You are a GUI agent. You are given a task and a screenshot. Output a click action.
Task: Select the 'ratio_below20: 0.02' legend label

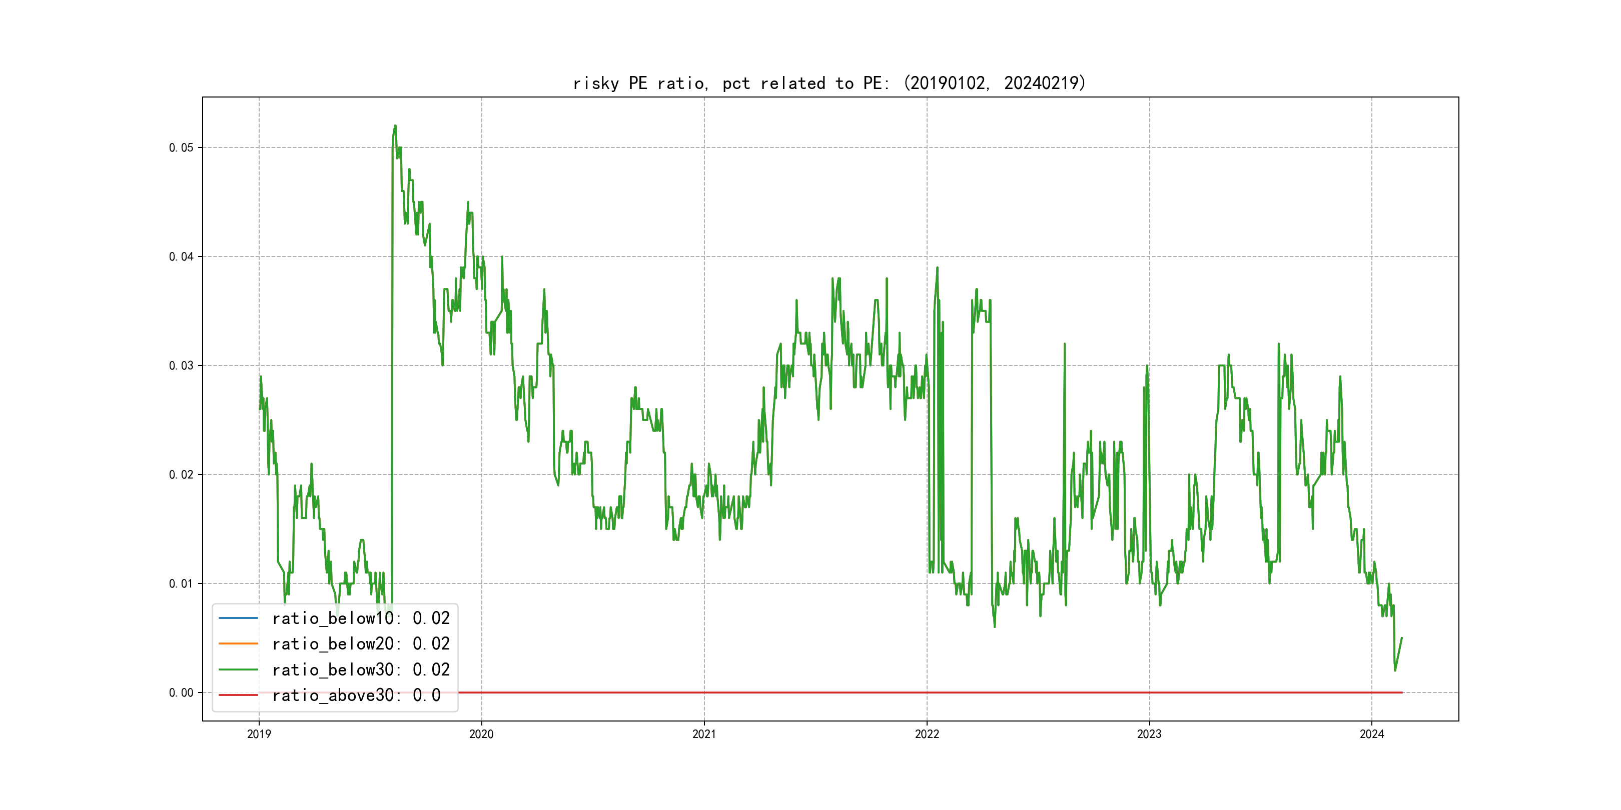point(361,644)
